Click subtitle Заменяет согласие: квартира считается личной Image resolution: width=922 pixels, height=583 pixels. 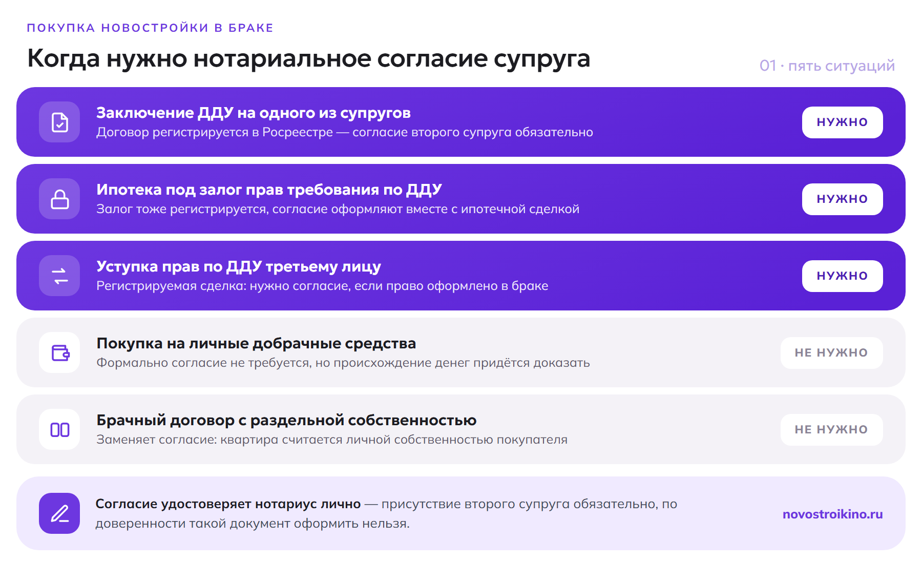pyautogui.click(x=332, y=440)
